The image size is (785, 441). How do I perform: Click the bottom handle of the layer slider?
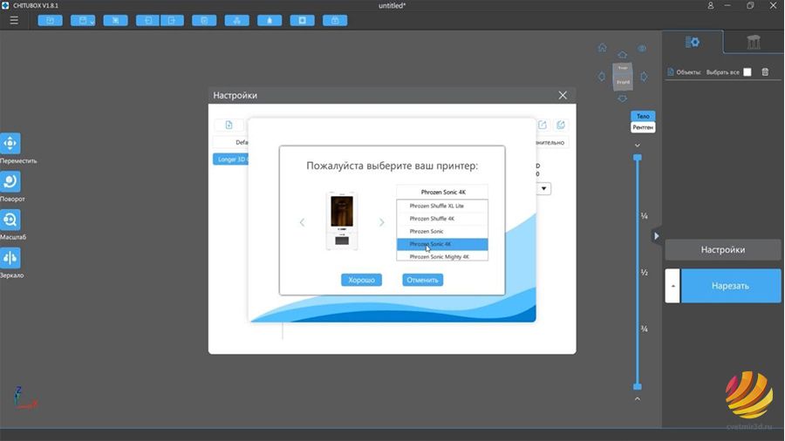pyautogui.click(x=638, y=386)
